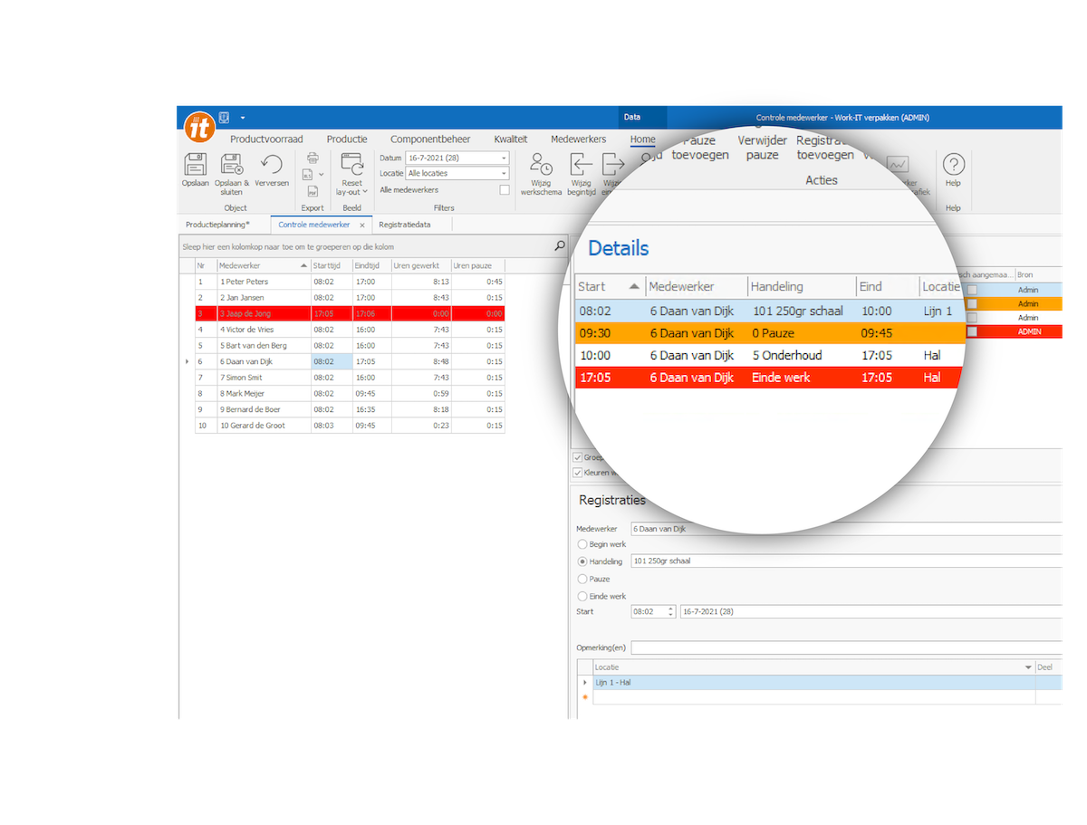Image resolution: width=1087 pixels, height=825 pixels.
Task: Expand the Locatie filter dropdown
Action: click(504, 173)
